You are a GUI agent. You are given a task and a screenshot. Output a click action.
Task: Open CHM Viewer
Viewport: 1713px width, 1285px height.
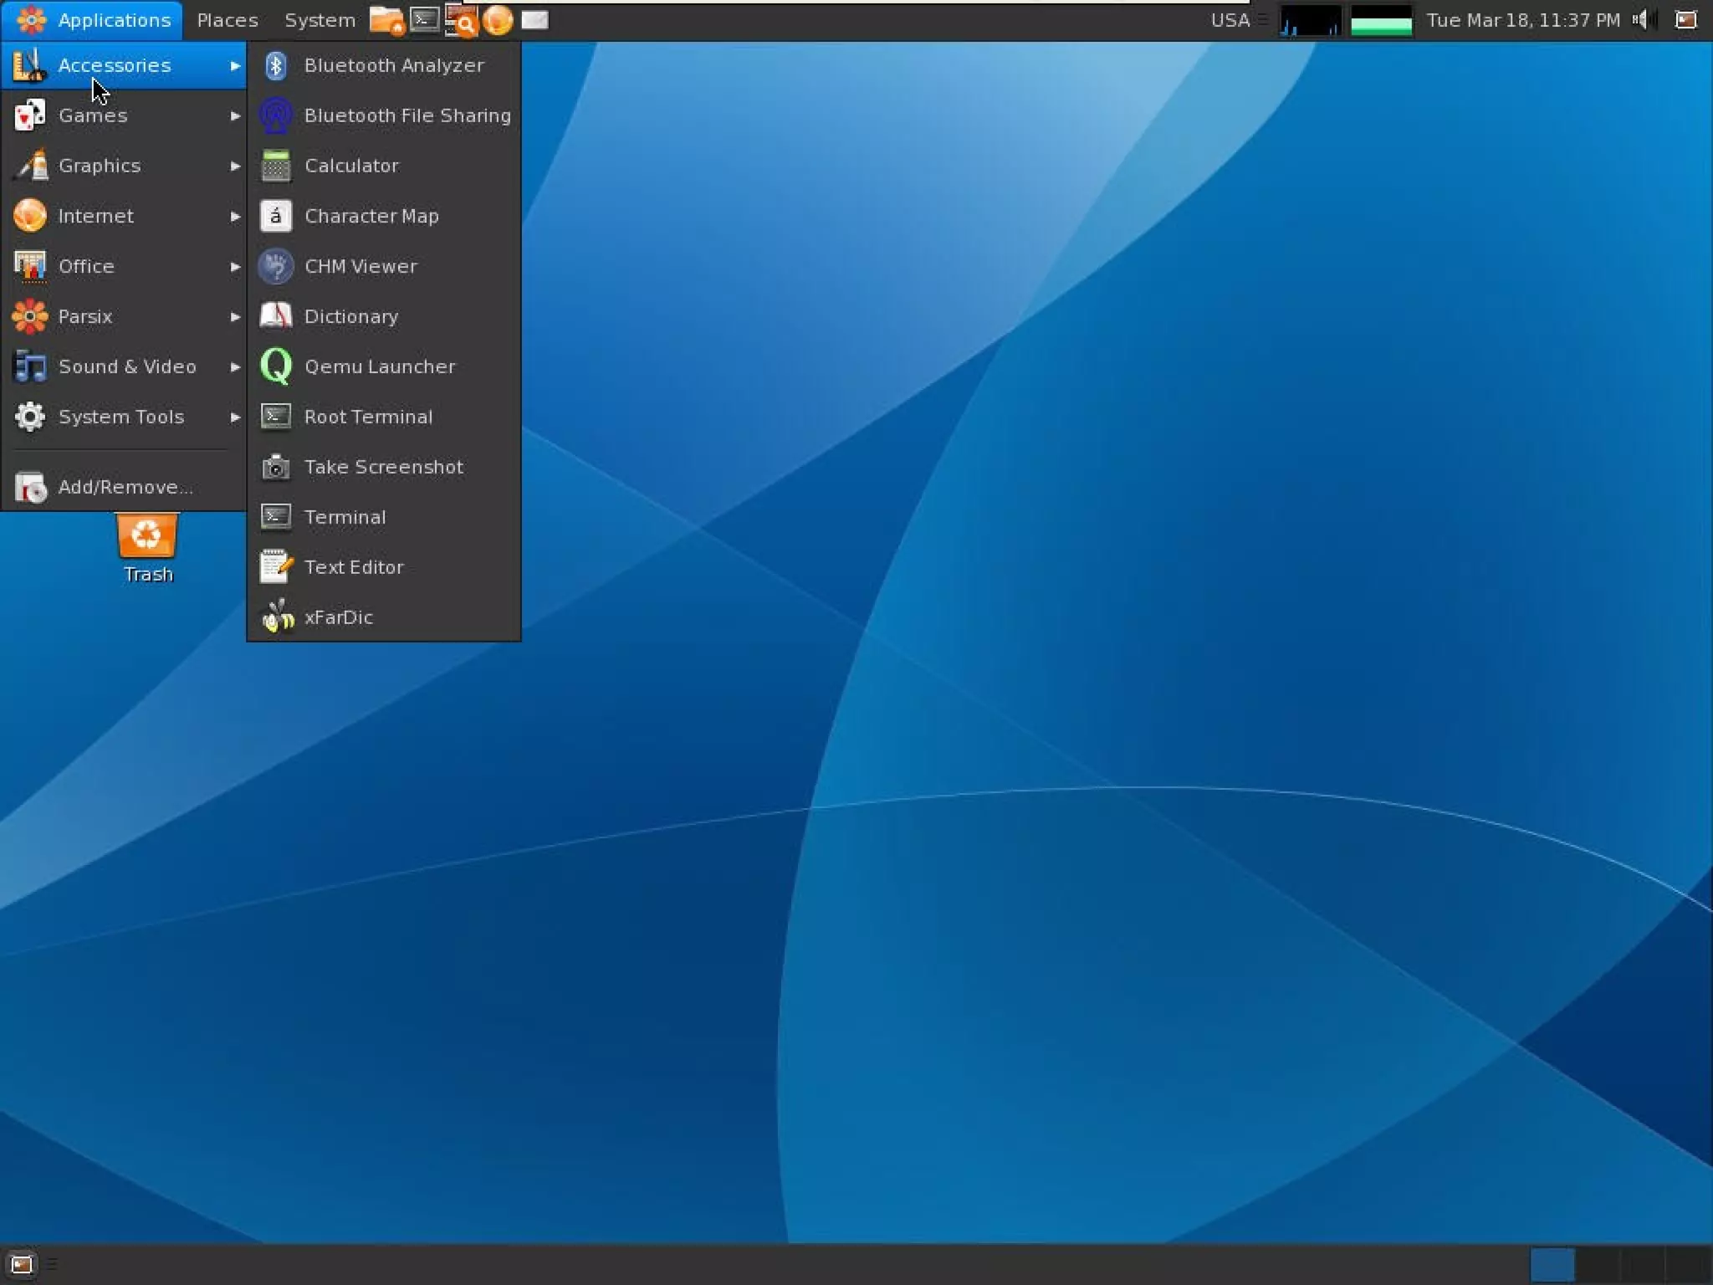(x=360, y=266)
